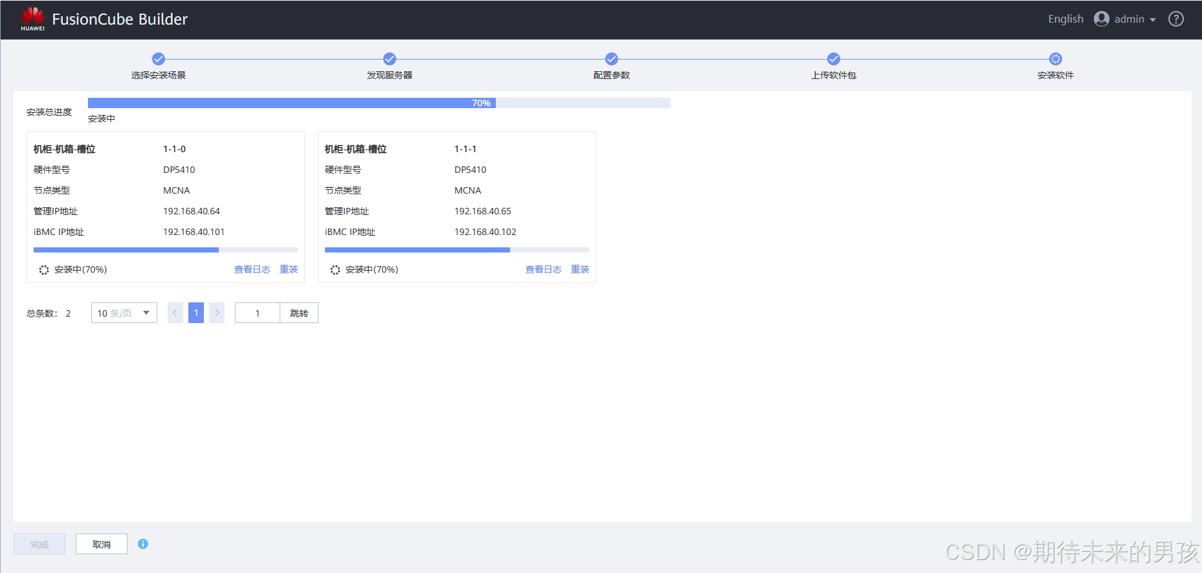Open 查看日志 for node 1-1-1
The height and width of the screenshot is (573, 1202).
(x=543, y=269)
